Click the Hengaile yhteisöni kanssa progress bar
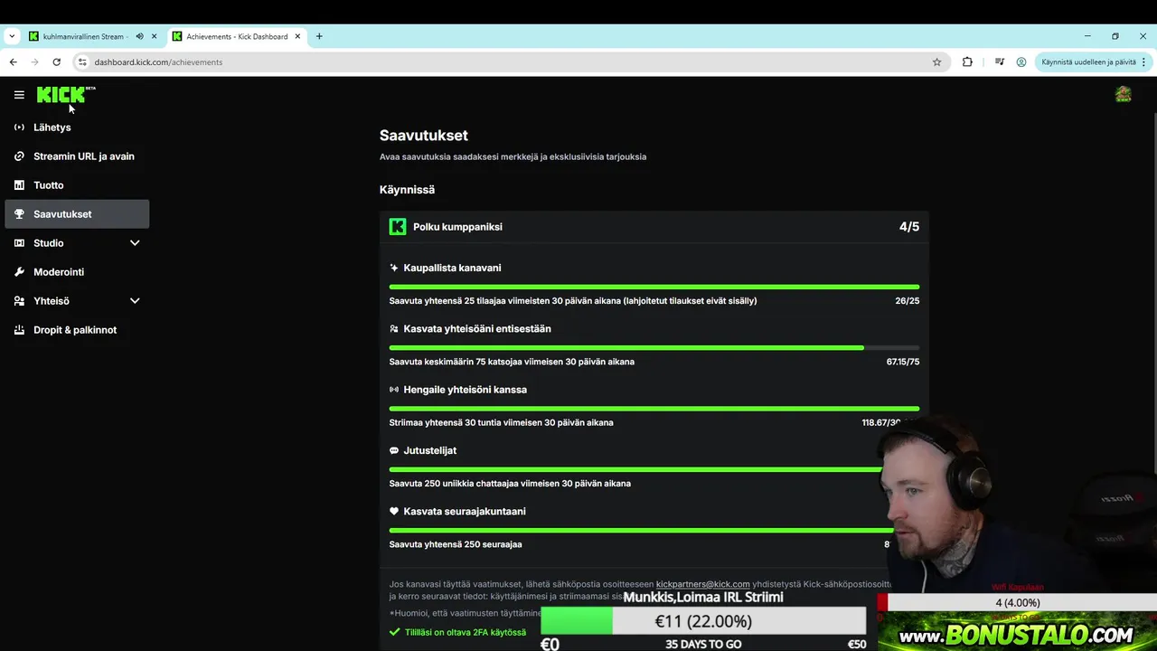1157x651 pixels. [x=654, y=409]
